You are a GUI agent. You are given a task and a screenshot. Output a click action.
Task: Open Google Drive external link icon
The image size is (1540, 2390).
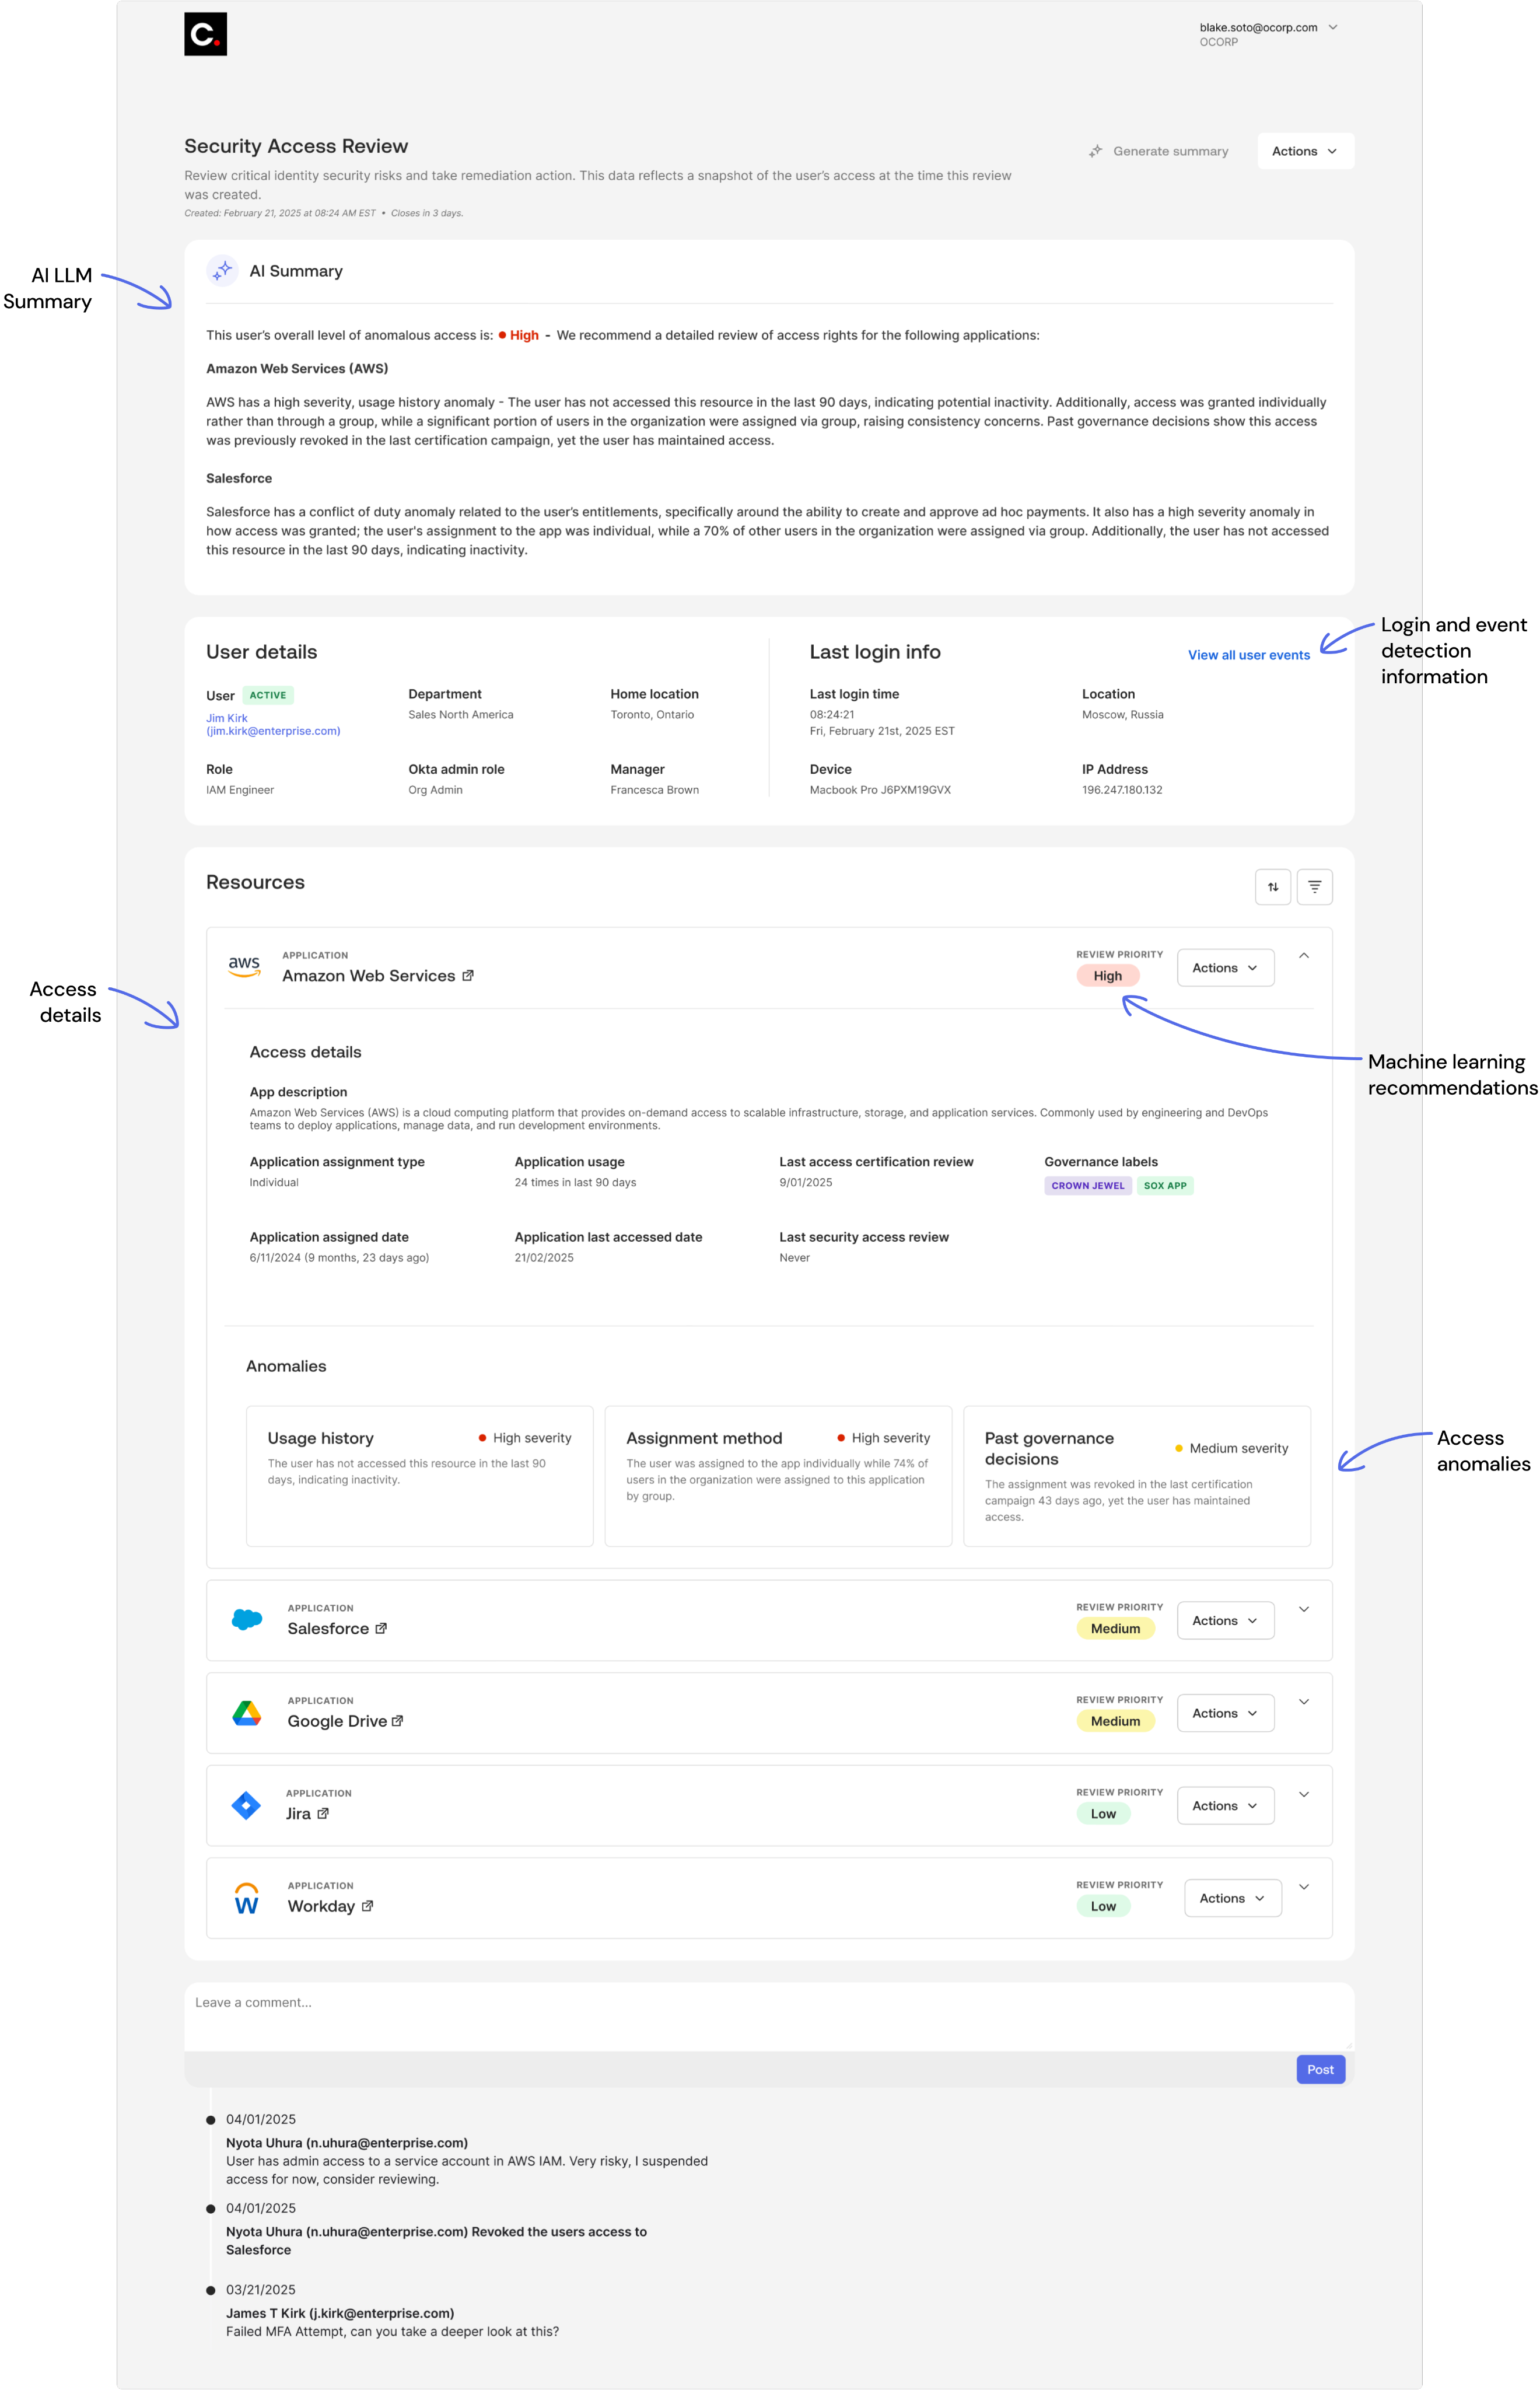(398, 1720)
